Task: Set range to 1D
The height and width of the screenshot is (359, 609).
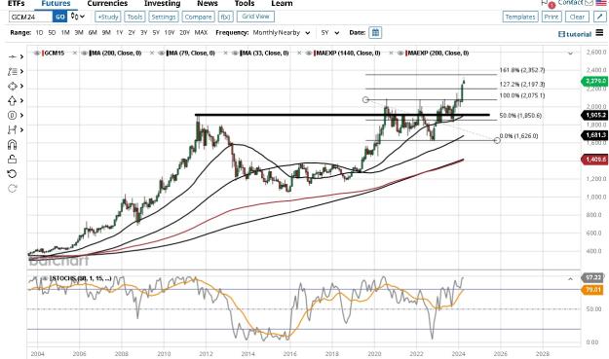Action: click(39, 32)
